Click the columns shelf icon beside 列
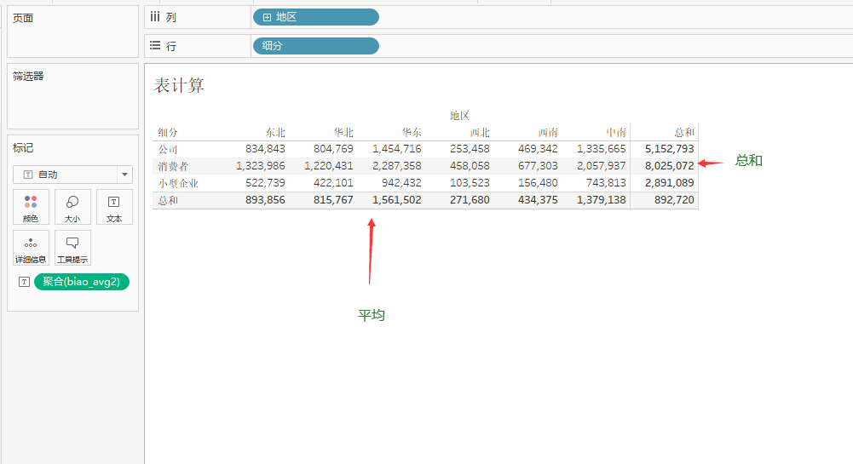This screenshot has width=853, height=464. pyautogui.click(x=155, y=17)
